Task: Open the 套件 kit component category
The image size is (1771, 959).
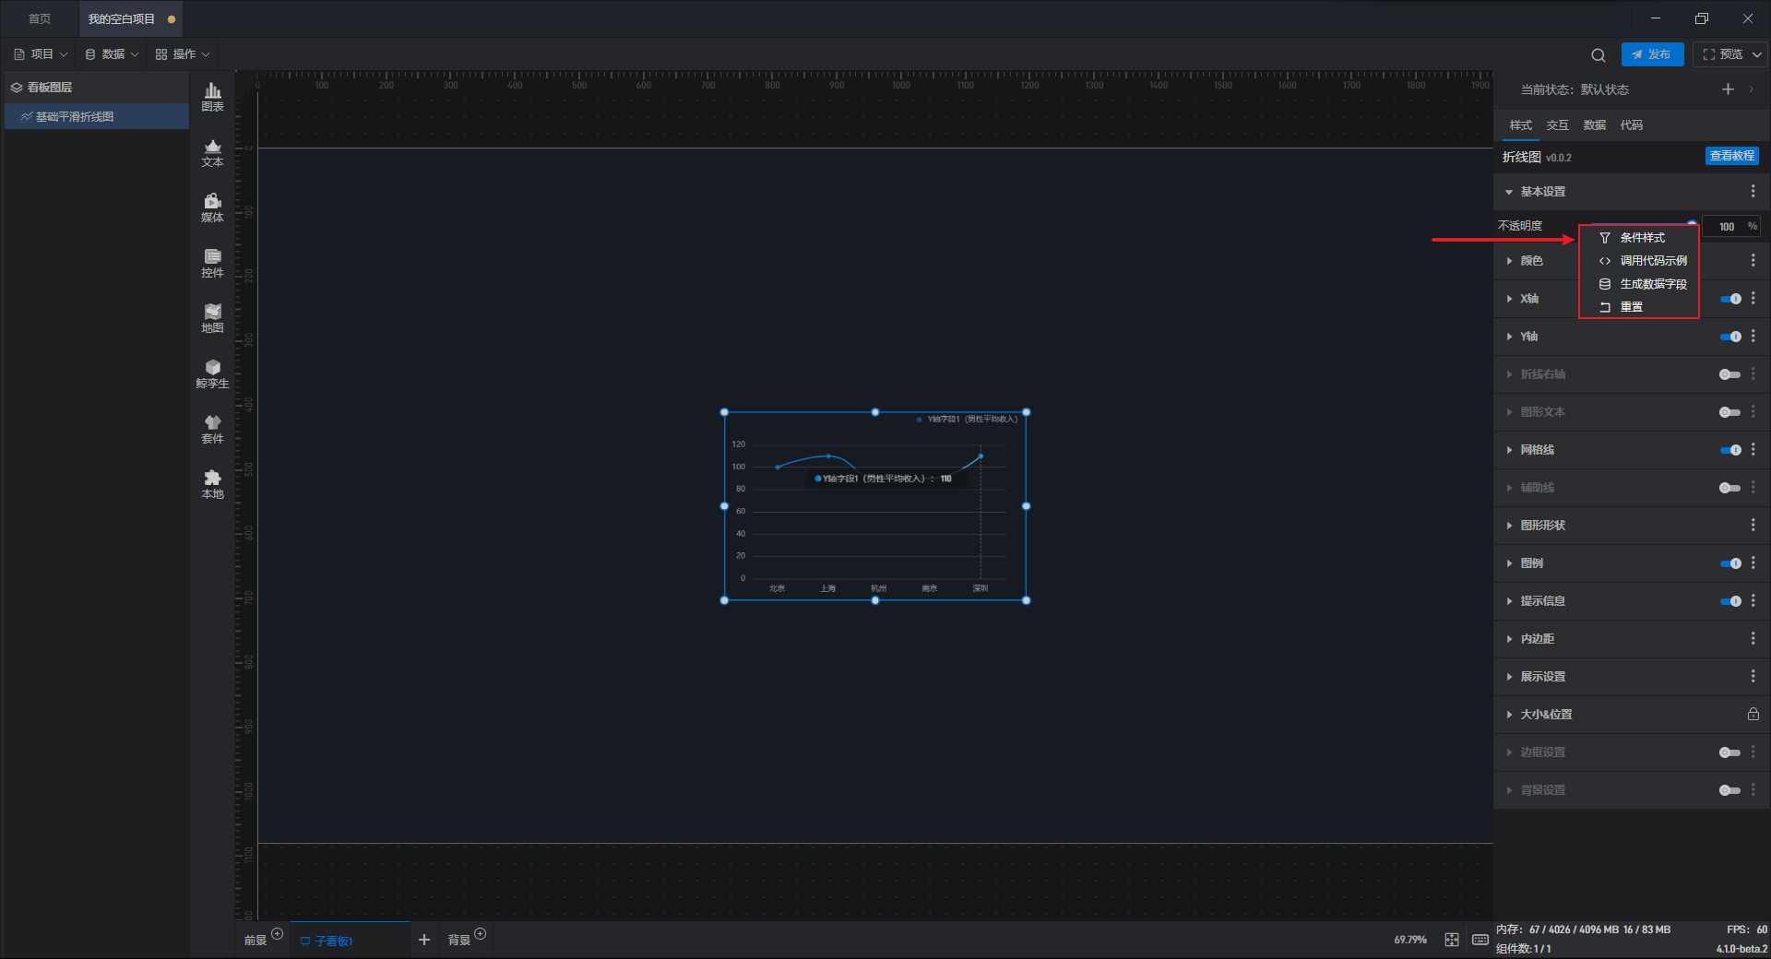Action: click(212, 429)
